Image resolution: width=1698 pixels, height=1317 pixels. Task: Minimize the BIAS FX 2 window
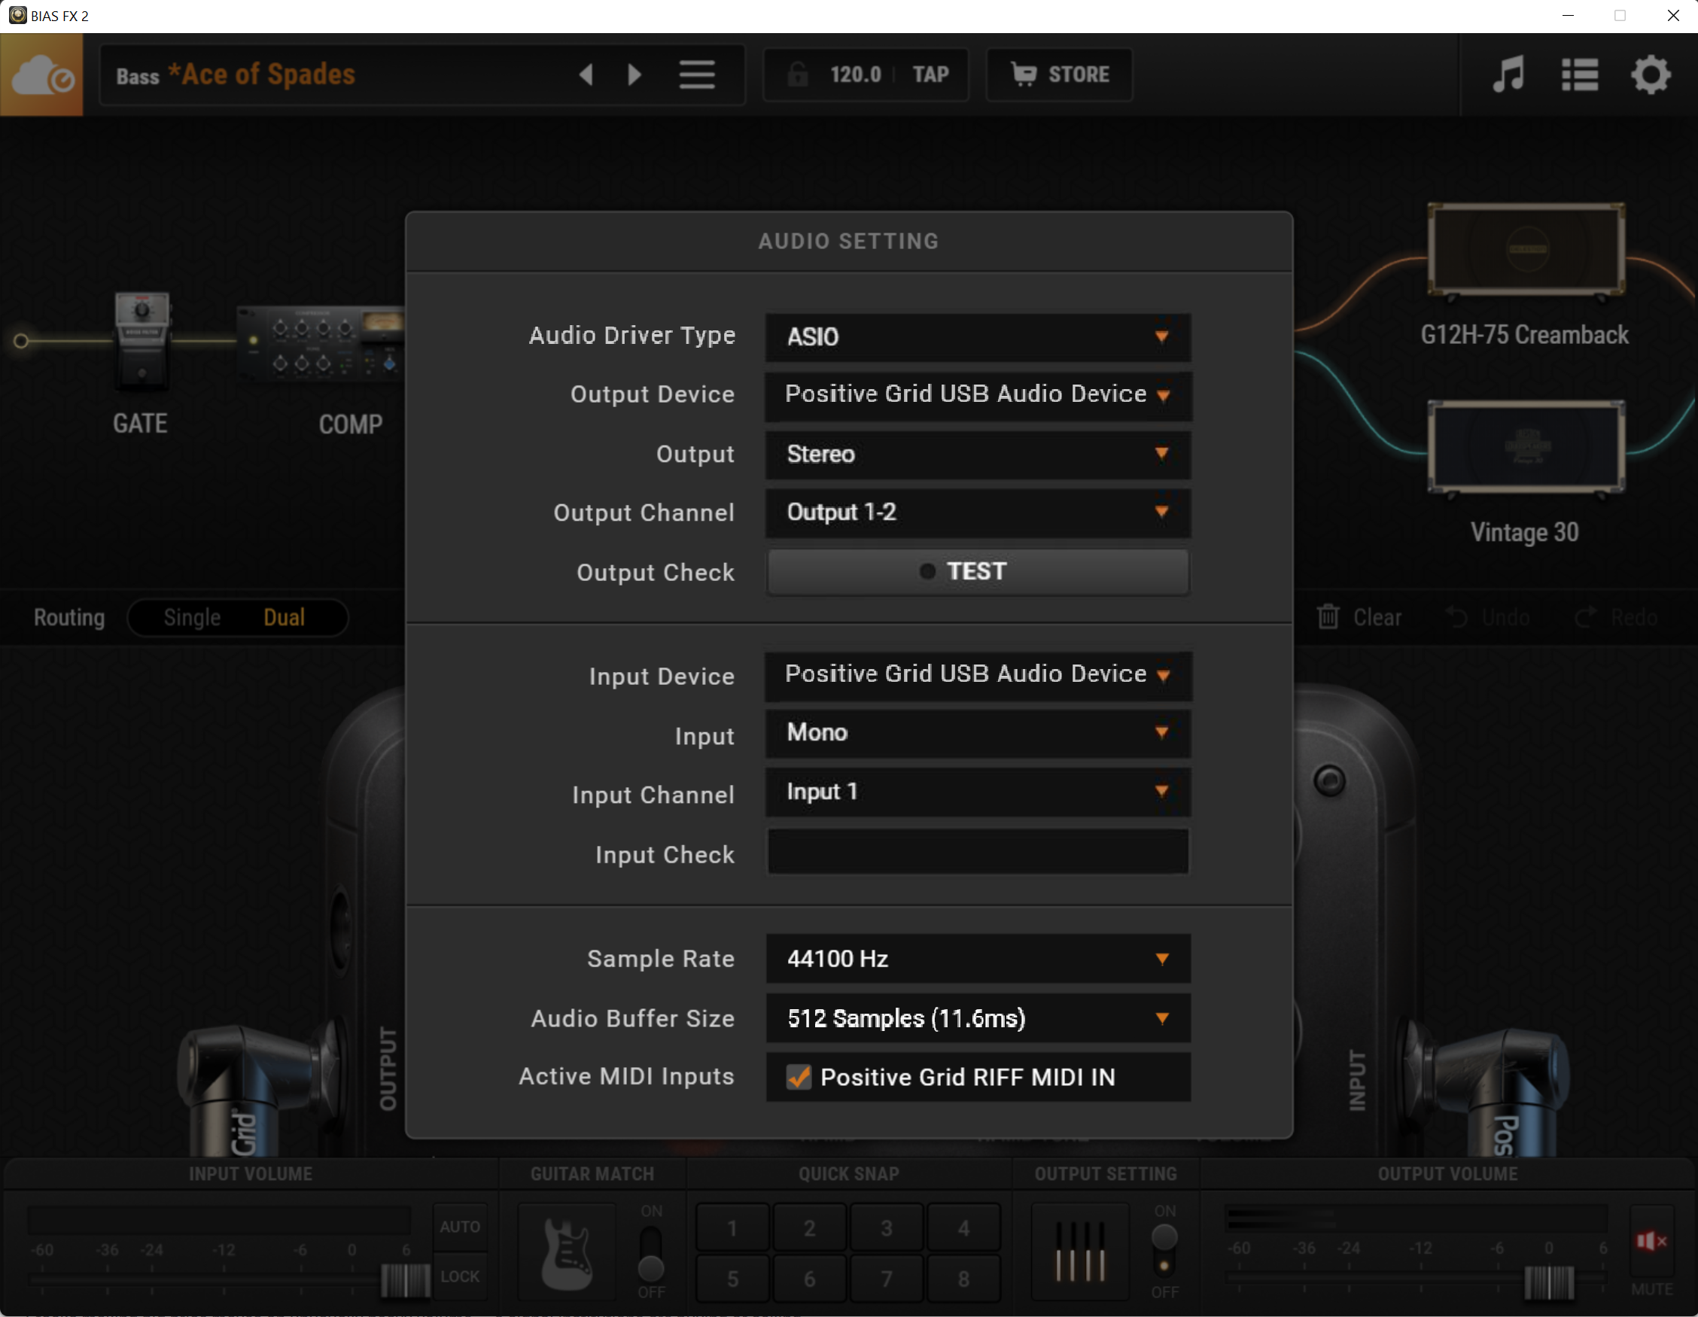[1568, 16]
